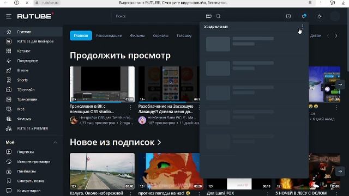This screenshot has width=349, height=196.
Task: Toggle the light/dark theme sun icon
Action: pyautogui.click(x=319, y=16)
